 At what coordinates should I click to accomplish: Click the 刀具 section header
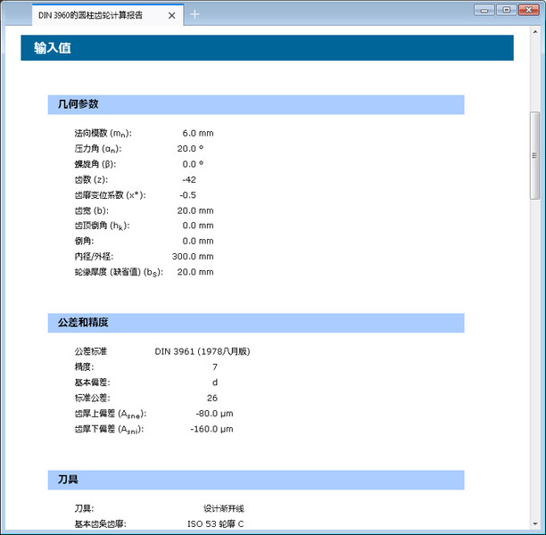coord(255,480)
